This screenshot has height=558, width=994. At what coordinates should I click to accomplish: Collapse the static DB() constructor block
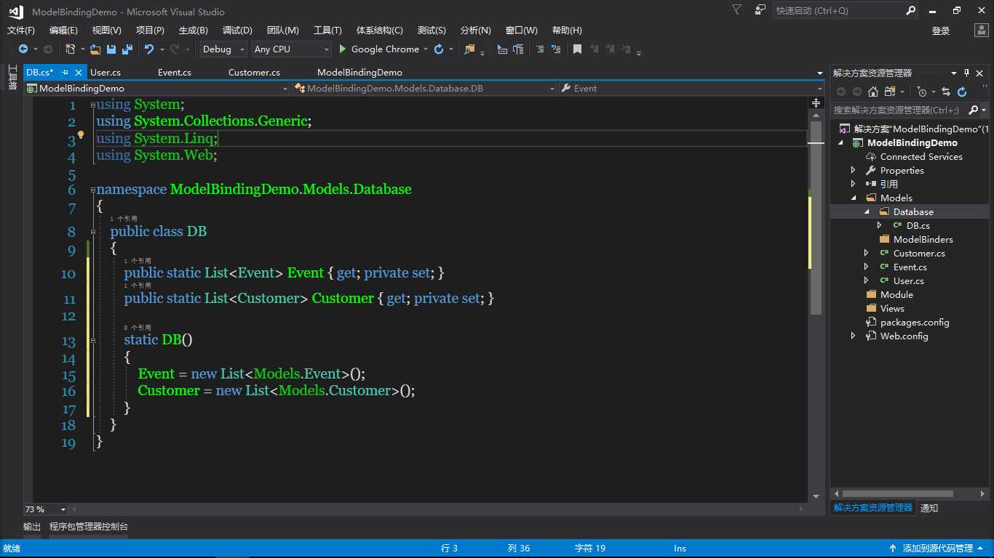click(x=93, y=339)
